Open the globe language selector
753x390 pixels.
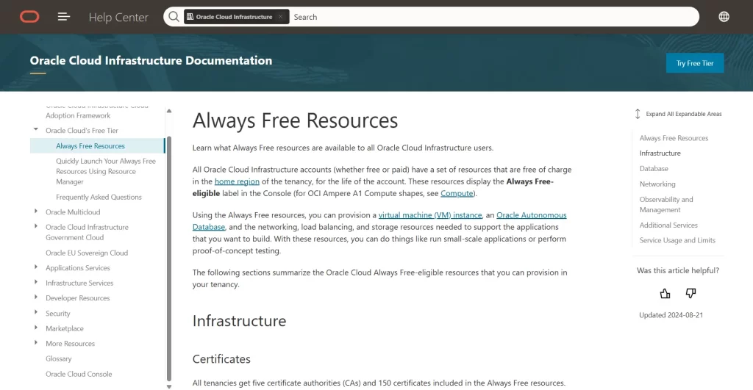pos(724,17)
